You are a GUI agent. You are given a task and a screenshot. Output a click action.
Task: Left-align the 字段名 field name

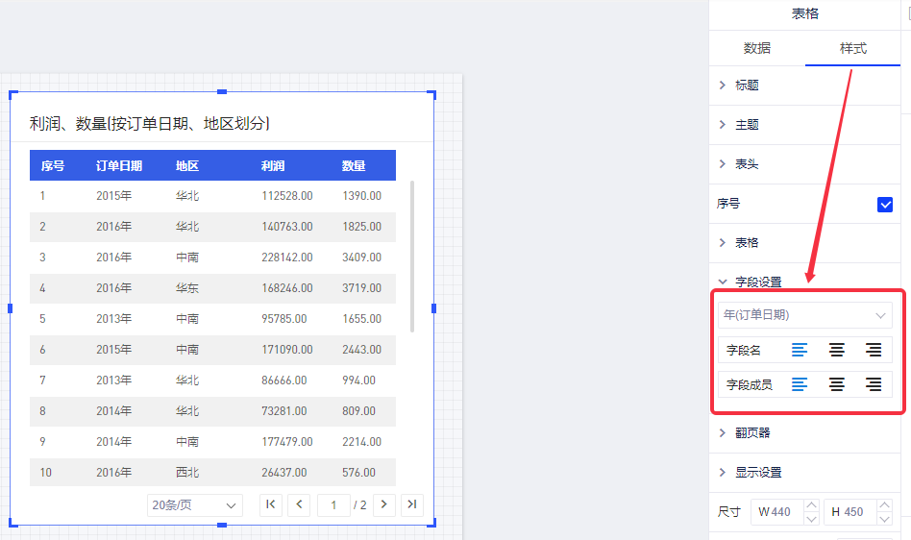tap(800, 351)
